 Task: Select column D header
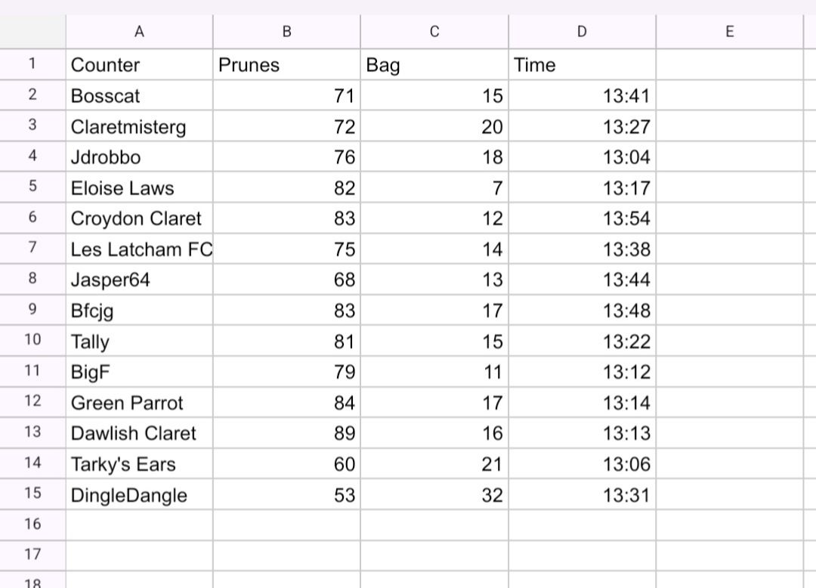582,32
